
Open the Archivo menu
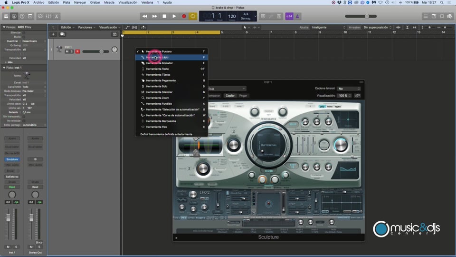pos(38,2)
